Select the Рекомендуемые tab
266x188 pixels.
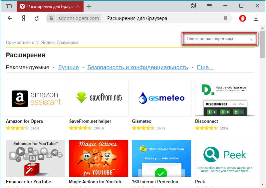click(x=28, y=67)
